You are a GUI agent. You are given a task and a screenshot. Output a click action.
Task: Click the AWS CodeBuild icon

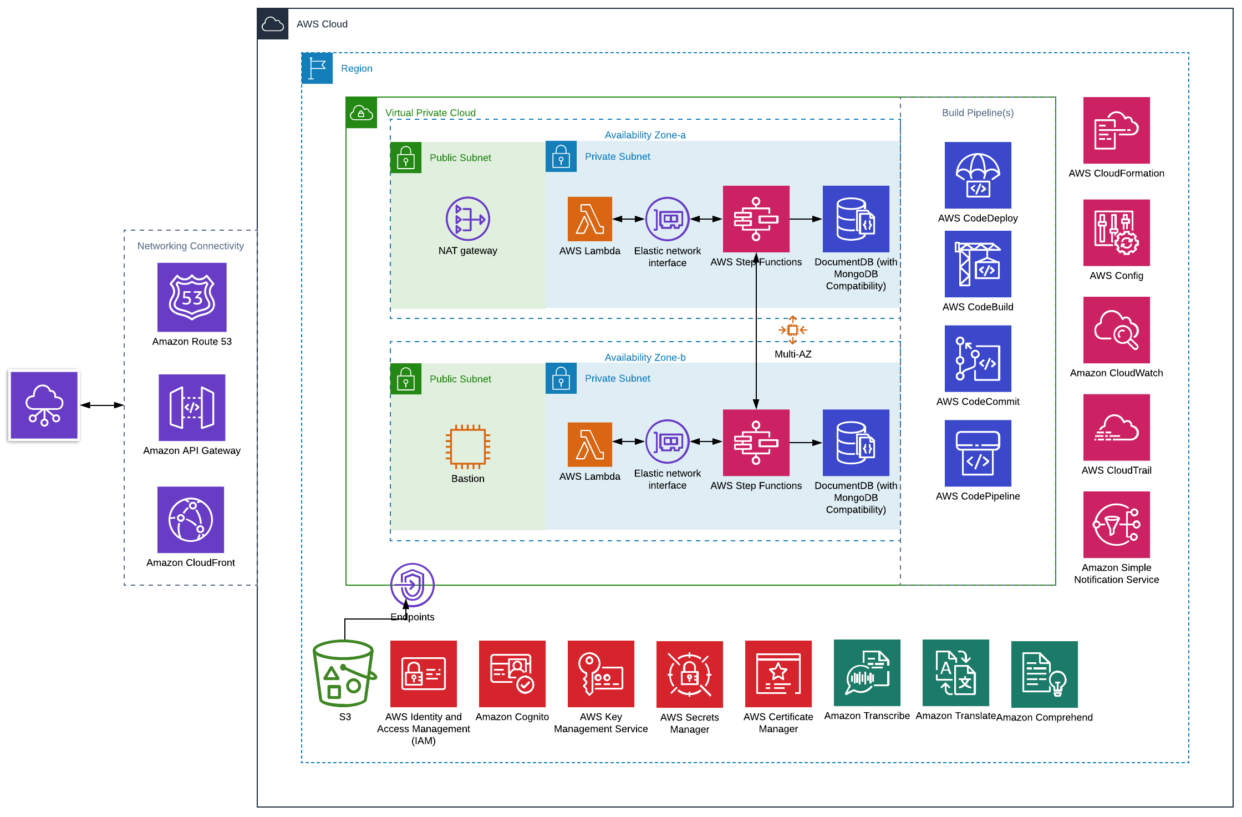(978, 264)
